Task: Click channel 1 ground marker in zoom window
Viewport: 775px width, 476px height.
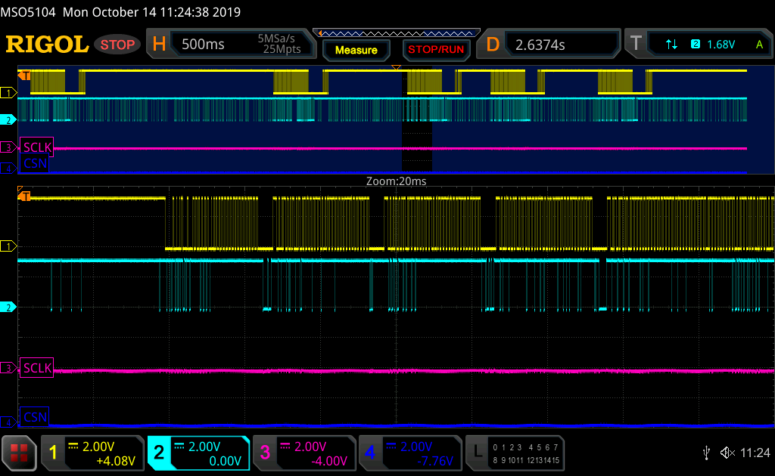Action: (8, 246)
